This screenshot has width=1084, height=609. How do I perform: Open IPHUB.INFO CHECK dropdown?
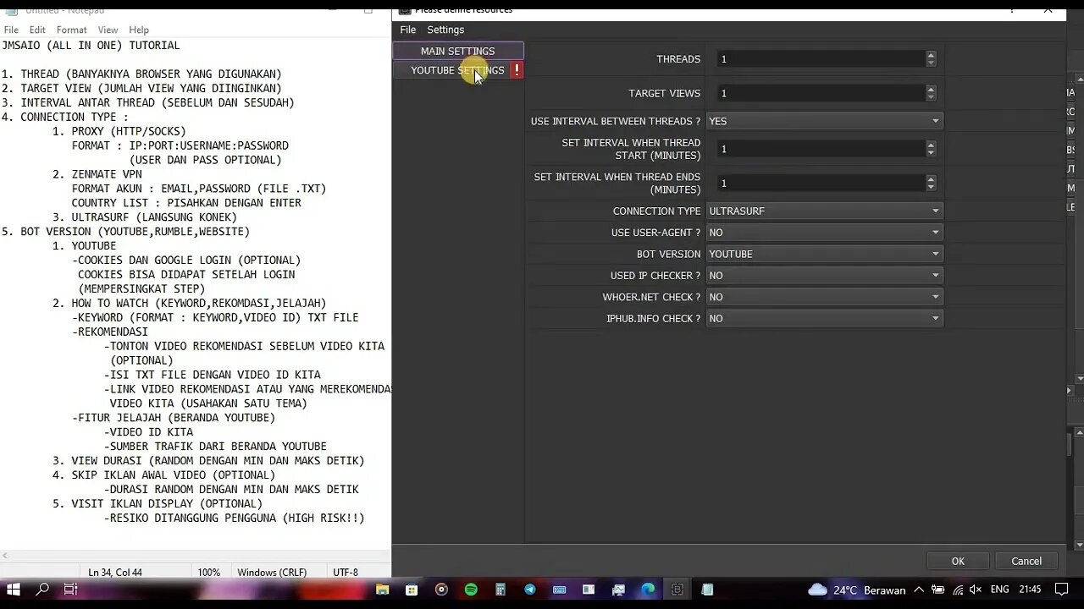click(824, 319)
